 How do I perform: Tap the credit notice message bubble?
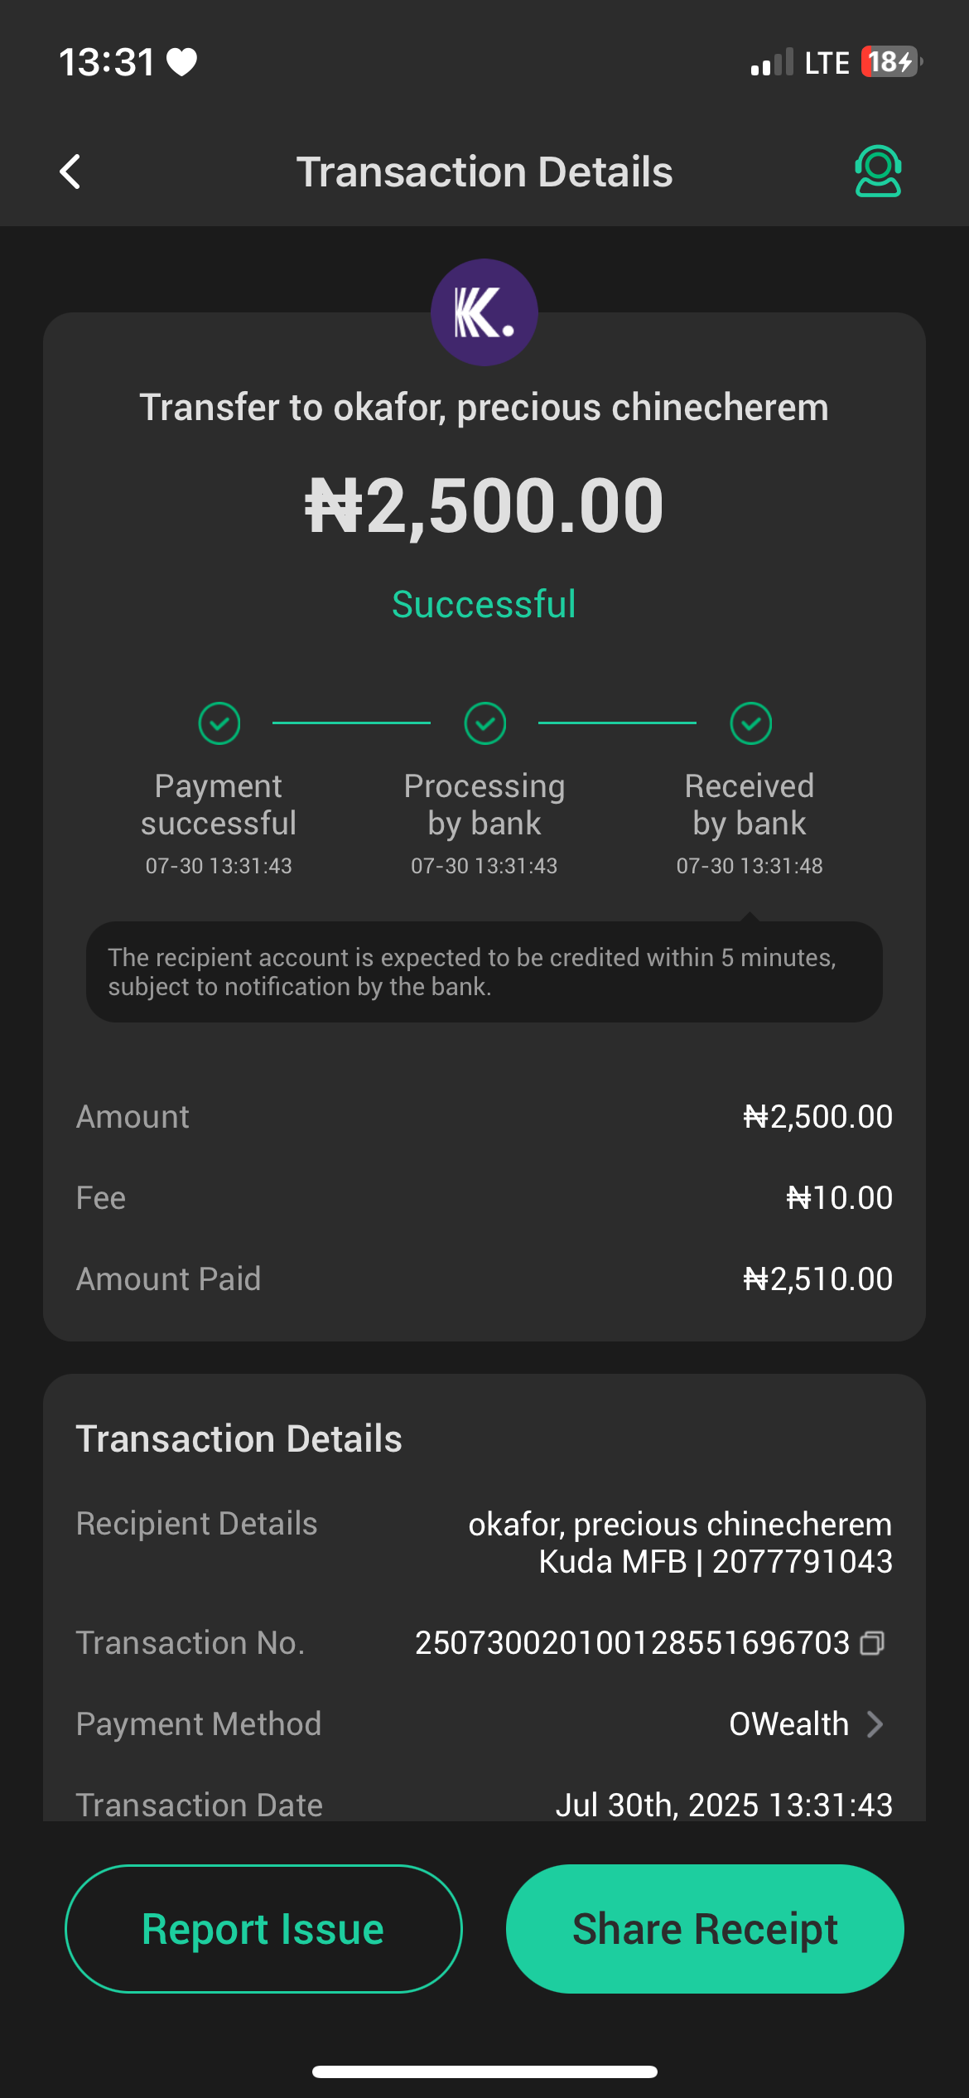(x=484, y=972)
